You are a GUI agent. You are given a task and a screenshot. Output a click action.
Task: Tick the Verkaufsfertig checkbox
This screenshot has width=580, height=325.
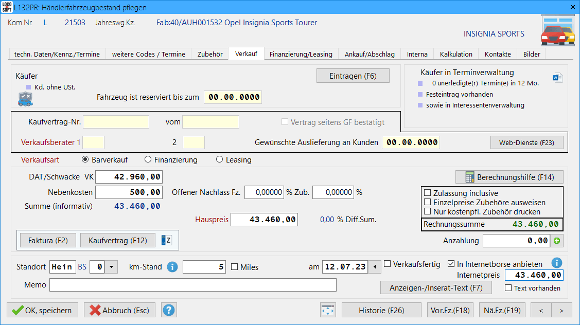coord(388,264)
